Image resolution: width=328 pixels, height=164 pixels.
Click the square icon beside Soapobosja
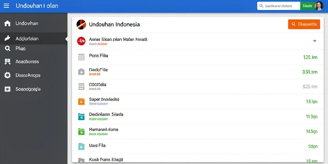click(7, 89)
